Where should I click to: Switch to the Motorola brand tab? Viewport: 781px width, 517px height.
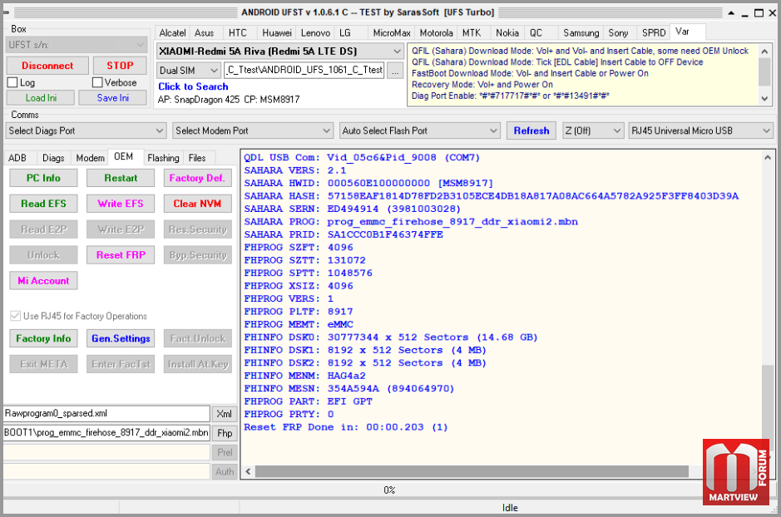[x=437, y=33]
